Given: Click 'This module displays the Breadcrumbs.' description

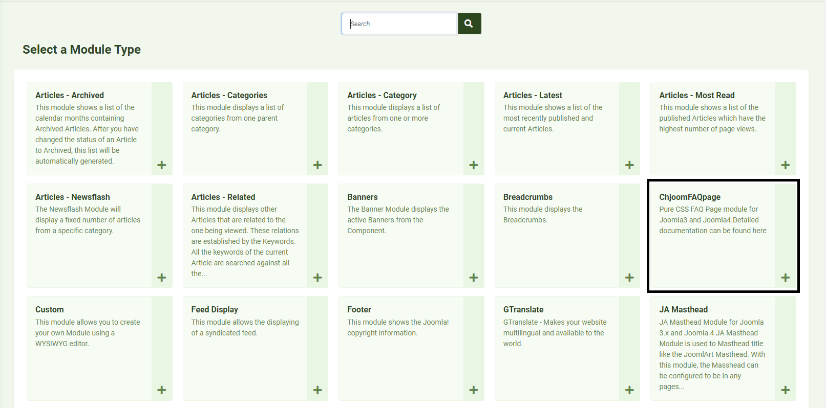Looking at the screenshot, I should 543,214.
